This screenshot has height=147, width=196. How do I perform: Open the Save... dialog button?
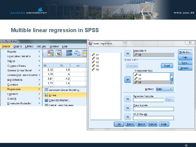(185, 63)
